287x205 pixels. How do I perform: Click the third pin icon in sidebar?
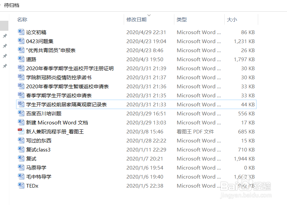click(x=5, y=56)
